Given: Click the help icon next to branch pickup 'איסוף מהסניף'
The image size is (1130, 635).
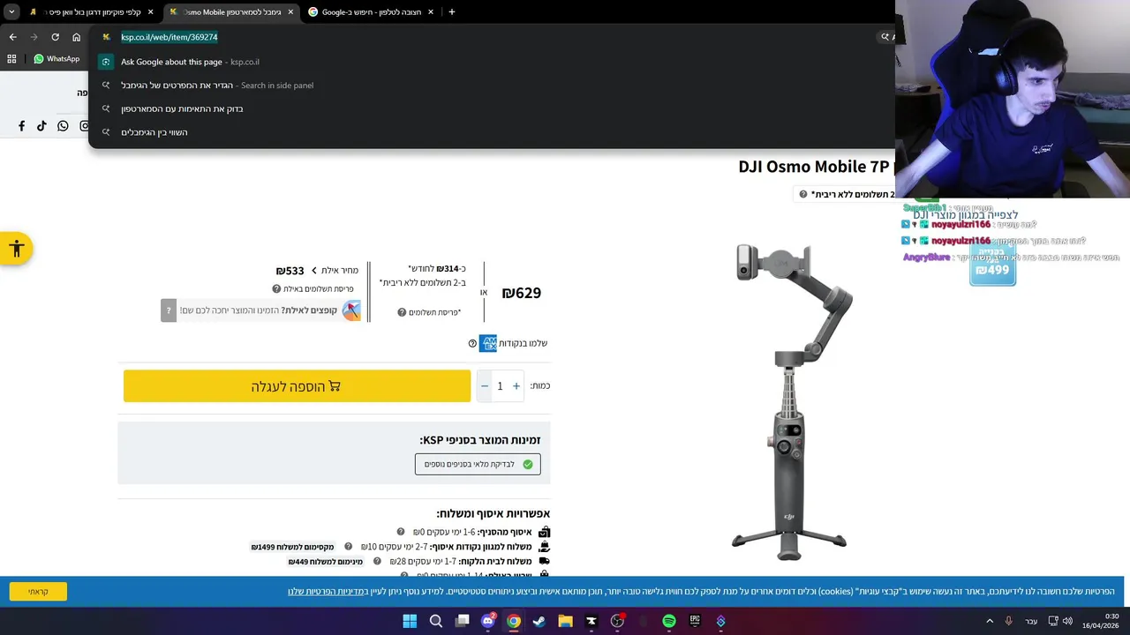Looking at the screenshot, I should tap(401, 532).
